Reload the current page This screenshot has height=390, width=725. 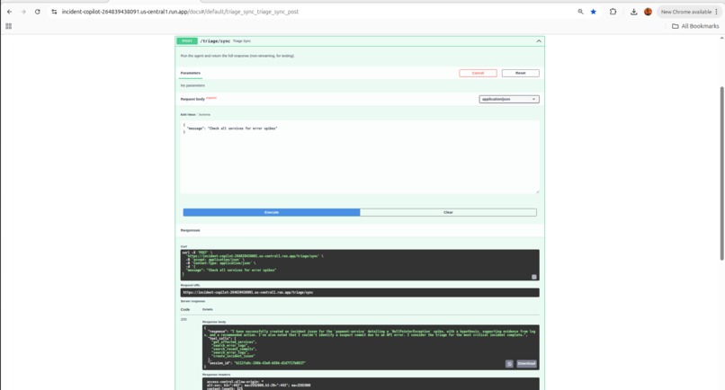38,12
